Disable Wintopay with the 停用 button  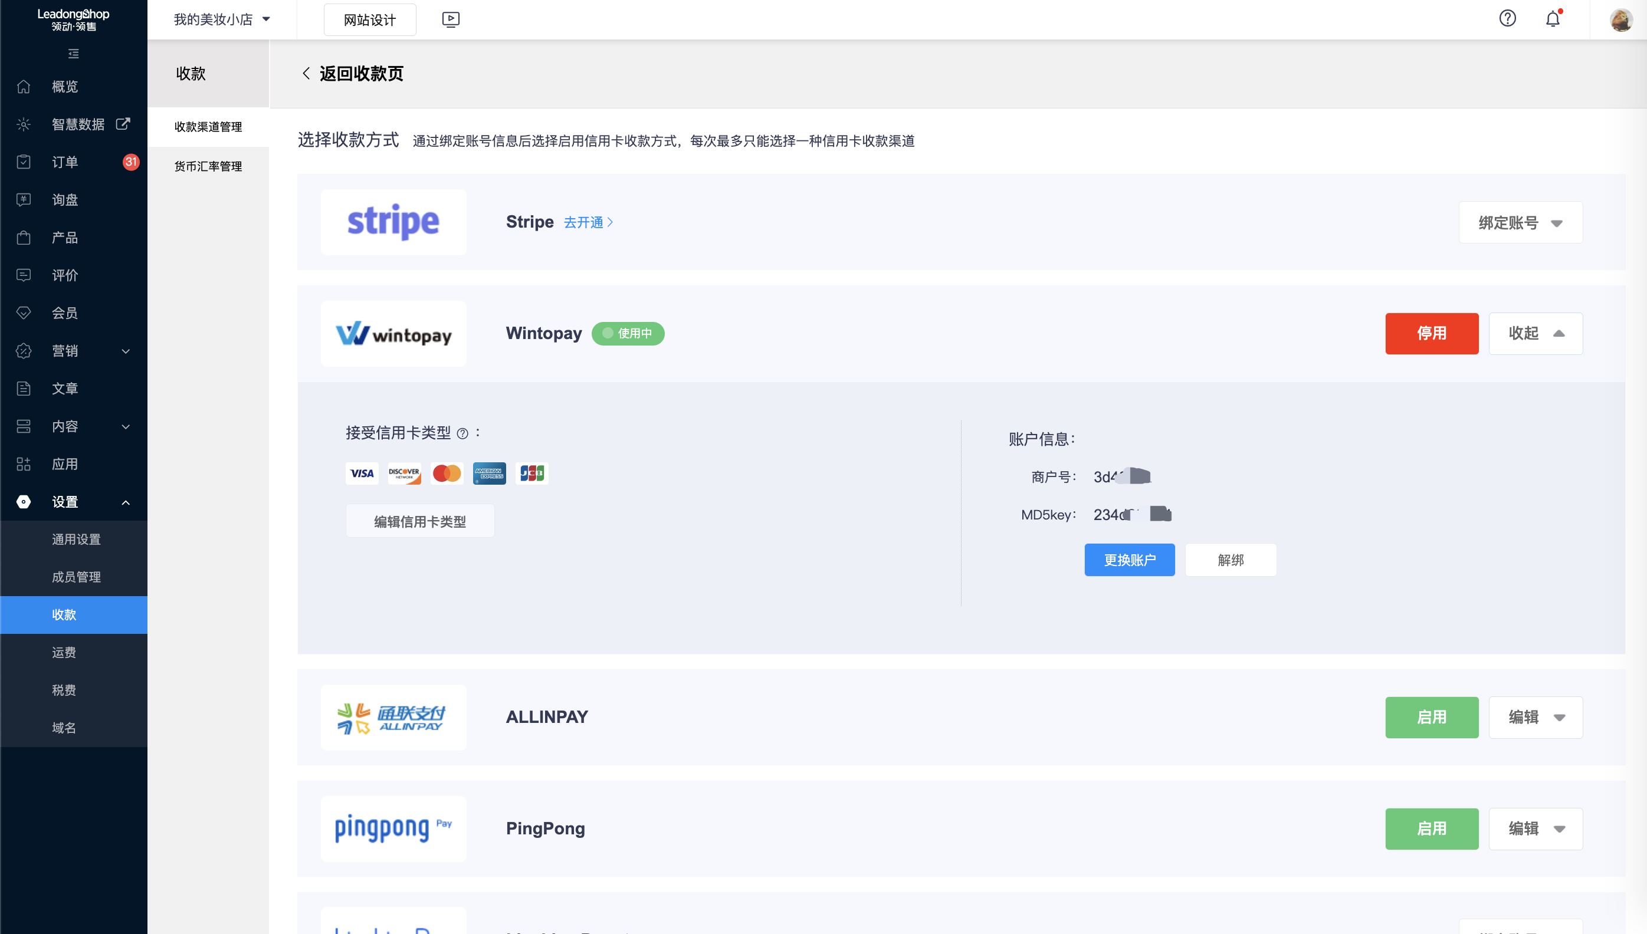(1432, 334)
